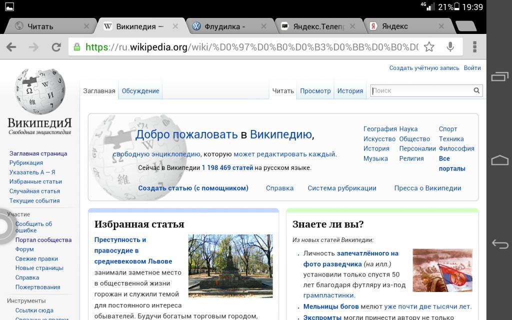512x320 pixels.
Task: Open Свежие правки sidebar link
Action: (36, 258)
